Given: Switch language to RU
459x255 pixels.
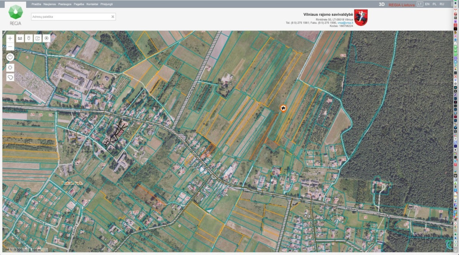Looking at the screenshot, I should pos(442,4).
